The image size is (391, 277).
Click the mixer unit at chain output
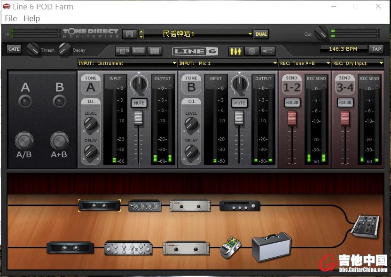[x=365, y=226]
